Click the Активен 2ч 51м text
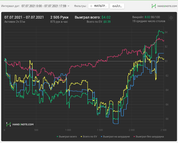Image resolution: width=178 pixels, height=143 pixels. coord(15,22)
